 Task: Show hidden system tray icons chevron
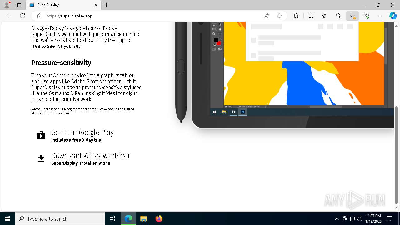pos(337,219)
